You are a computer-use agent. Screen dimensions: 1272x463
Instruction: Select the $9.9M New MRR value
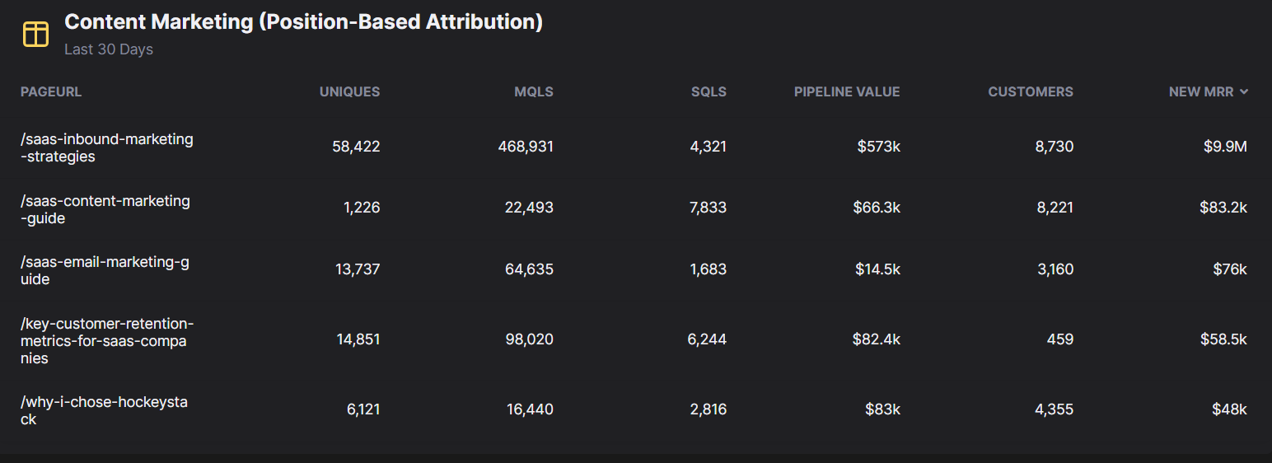click(1225, 147)
